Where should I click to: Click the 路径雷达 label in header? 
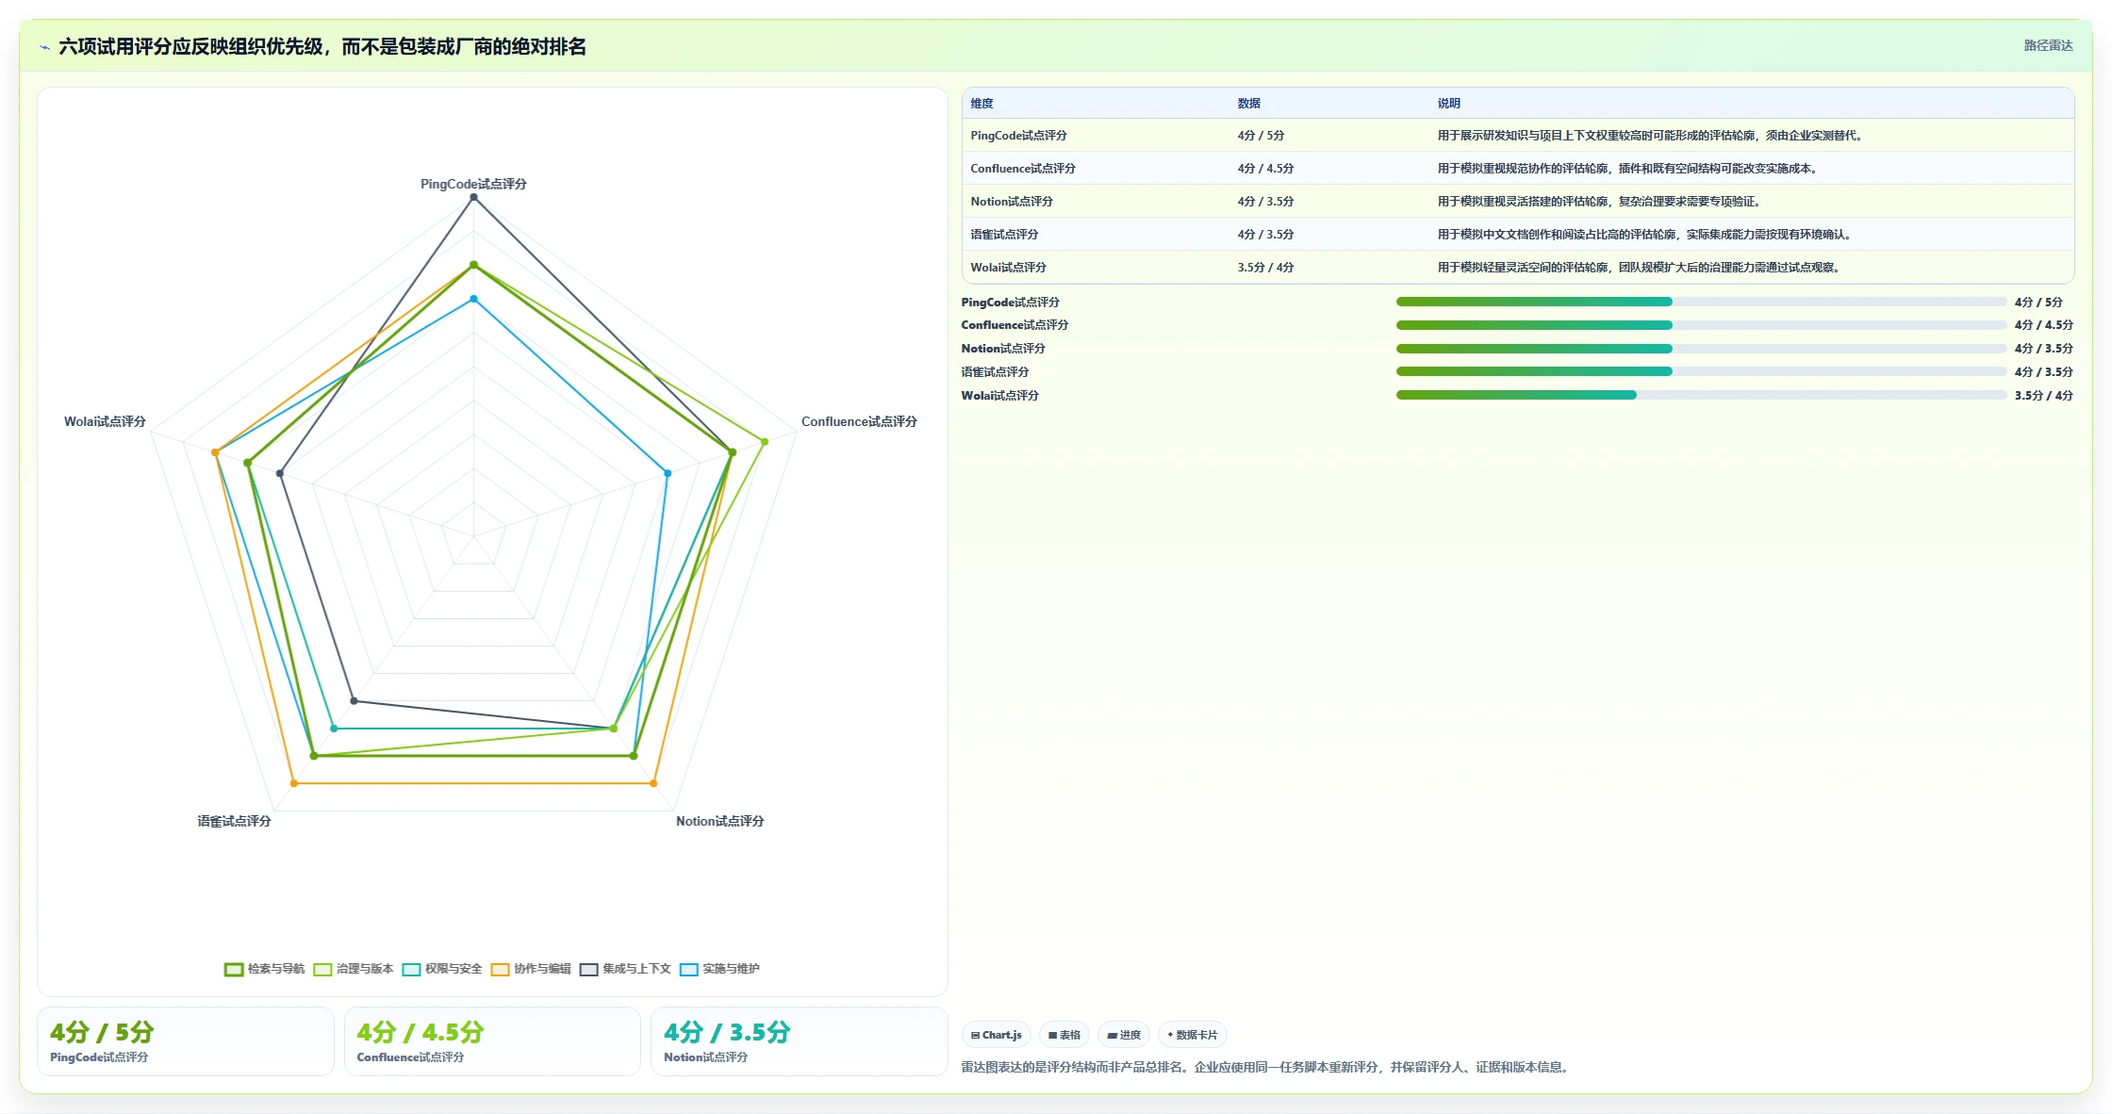2048,45
